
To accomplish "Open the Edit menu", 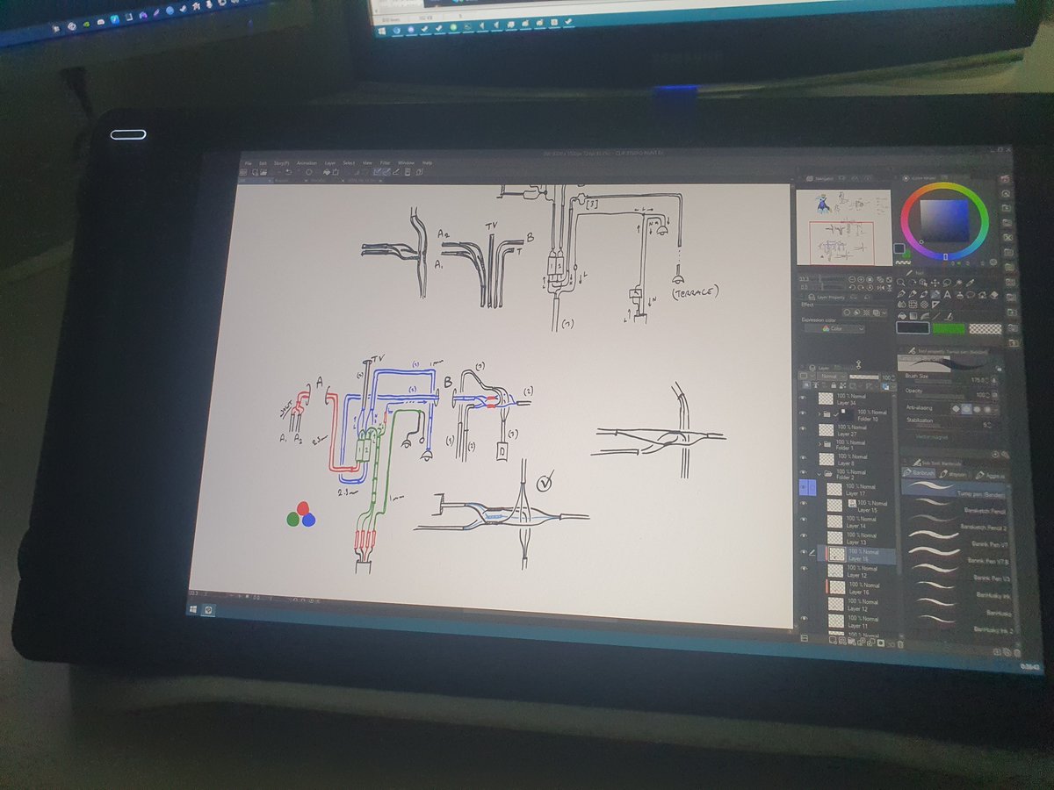I will (263, 163).
